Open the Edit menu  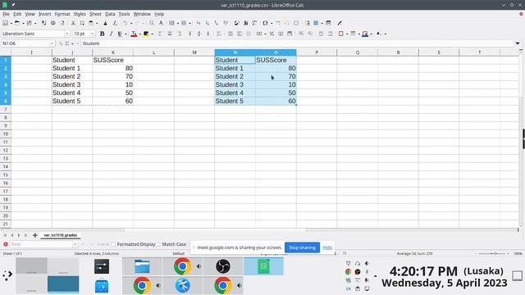point(17,14)
